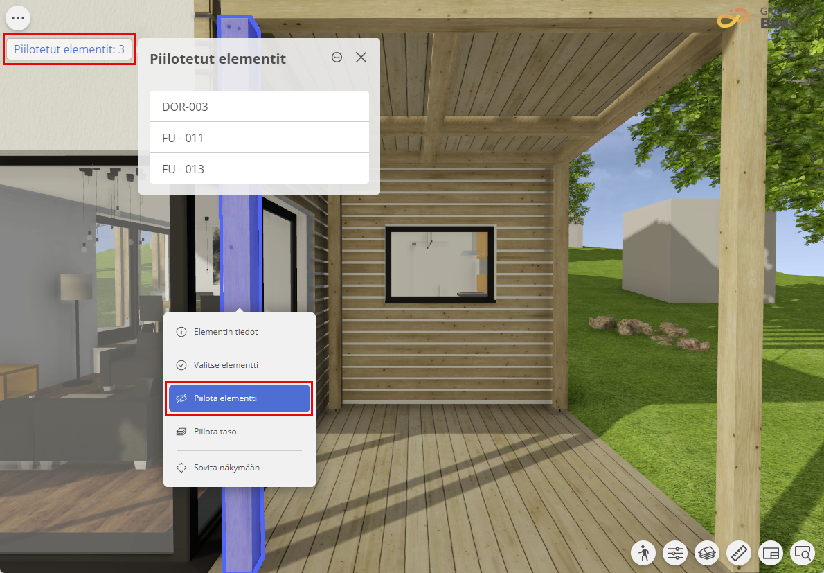This screenshot has height=573, width=824.
Task: Click the checkmark icon beside Valitse elementti
Action: [x=181, y=365]
